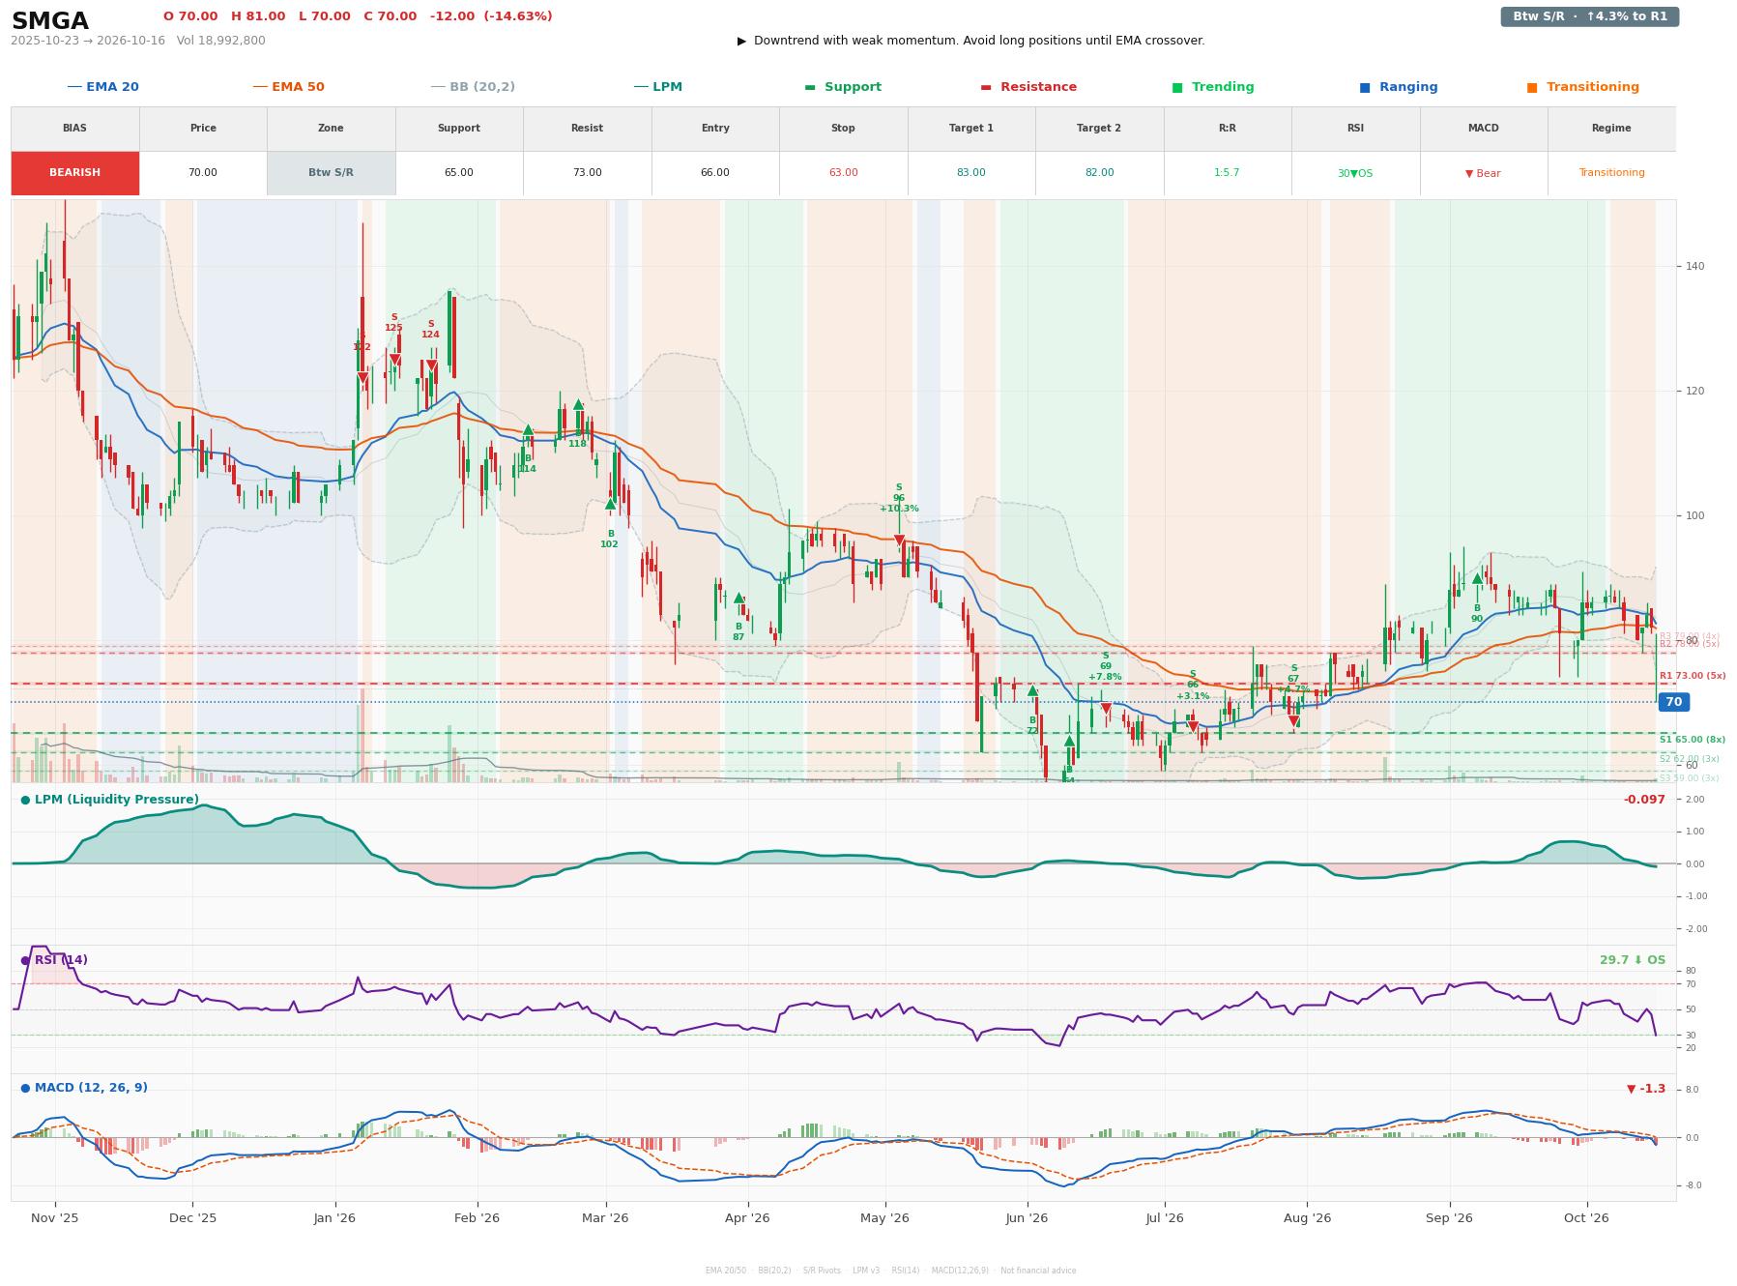This screenshot has height=1286, width=1737.
Task: Click the Target 2 value 82.00
Action: [x=1099, y=173]
